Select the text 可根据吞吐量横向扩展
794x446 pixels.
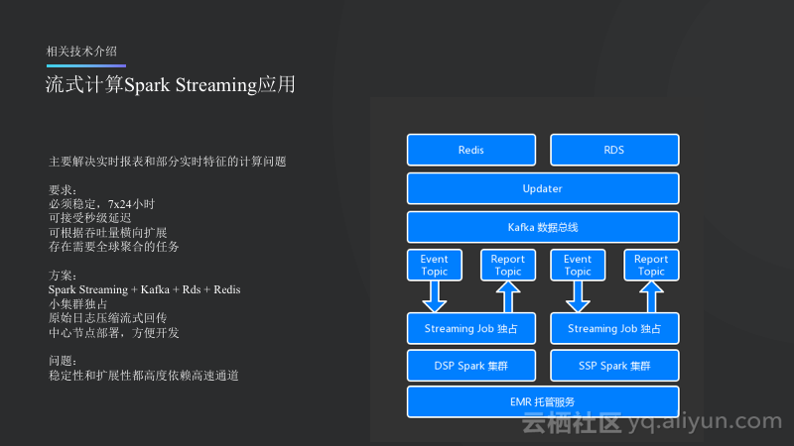click(108, 233)
